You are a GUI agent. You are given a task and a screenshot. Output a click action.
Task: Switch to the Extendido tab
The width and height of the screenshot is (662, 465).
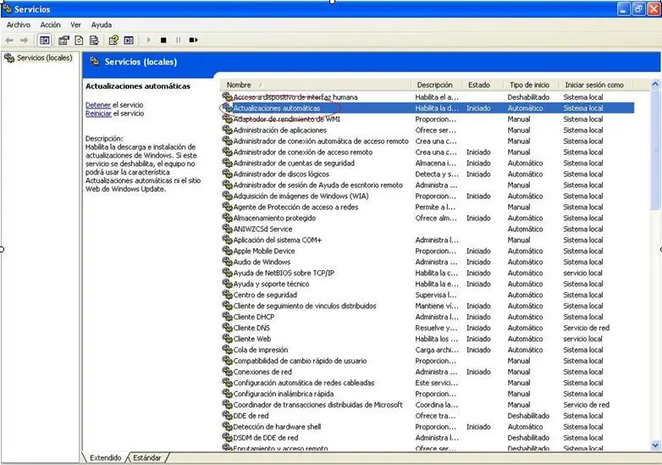(105, 458)
